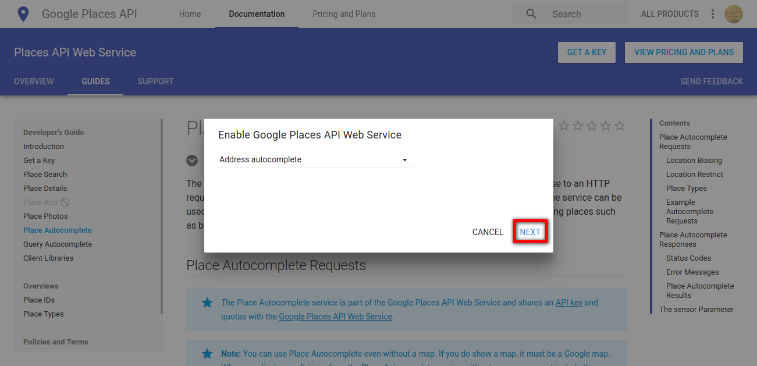This screenshot has width=757, height=366.
Task: Click the star icon beside the Note notice
Action: point(207,354)
